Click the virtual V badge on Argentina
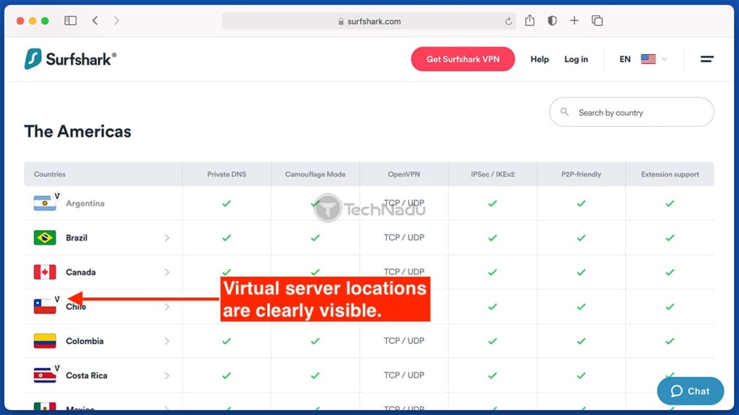The width and height of the screenshot is (739, 415). 57,196
